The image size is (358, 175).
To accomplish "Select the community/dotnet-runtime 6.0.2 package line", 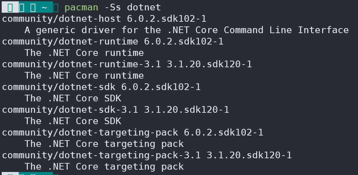I will 113,41.
